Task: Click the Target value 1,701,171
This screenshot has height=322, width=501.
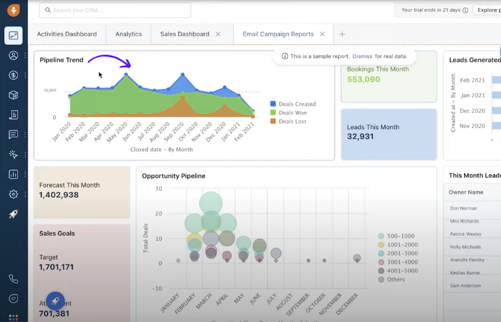Action: click(56, 267)
